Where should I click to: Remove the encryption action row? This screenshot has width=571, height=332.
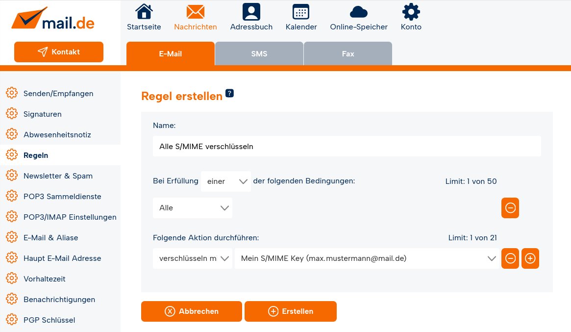click(x=510, y=258)
